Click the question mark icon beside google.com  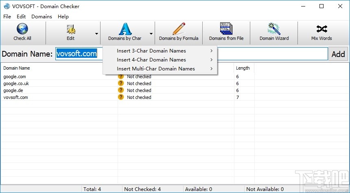pyautogui.click(x=121, y=77)
